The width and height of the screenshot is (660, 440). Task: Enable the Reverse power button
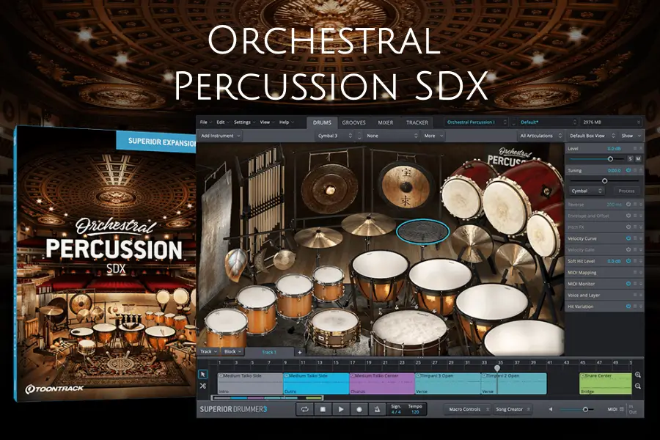(628, 204)
